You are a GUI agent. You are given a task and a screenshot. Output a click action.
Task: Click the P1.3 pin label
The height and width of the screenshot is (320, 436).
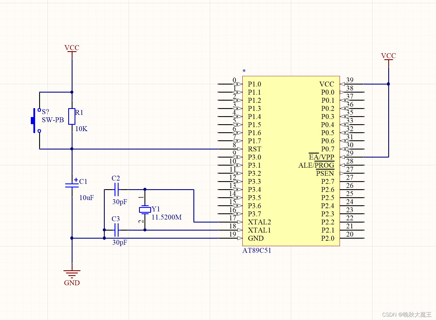[254, 109]
